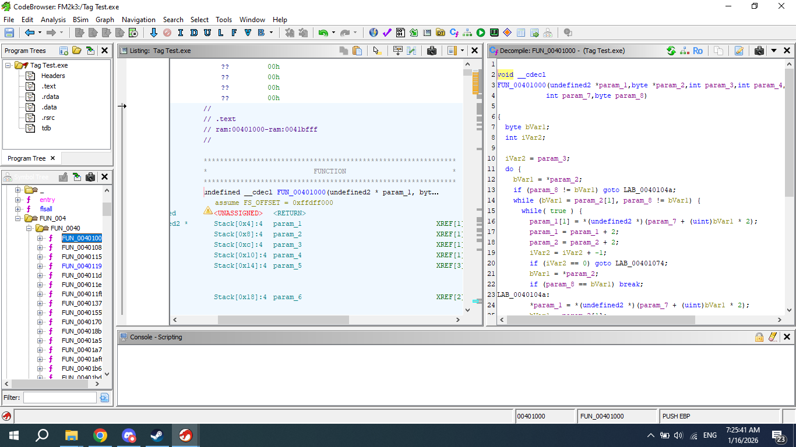
Task: Open the memory map chip icon
Action: [x=494, y=33]
